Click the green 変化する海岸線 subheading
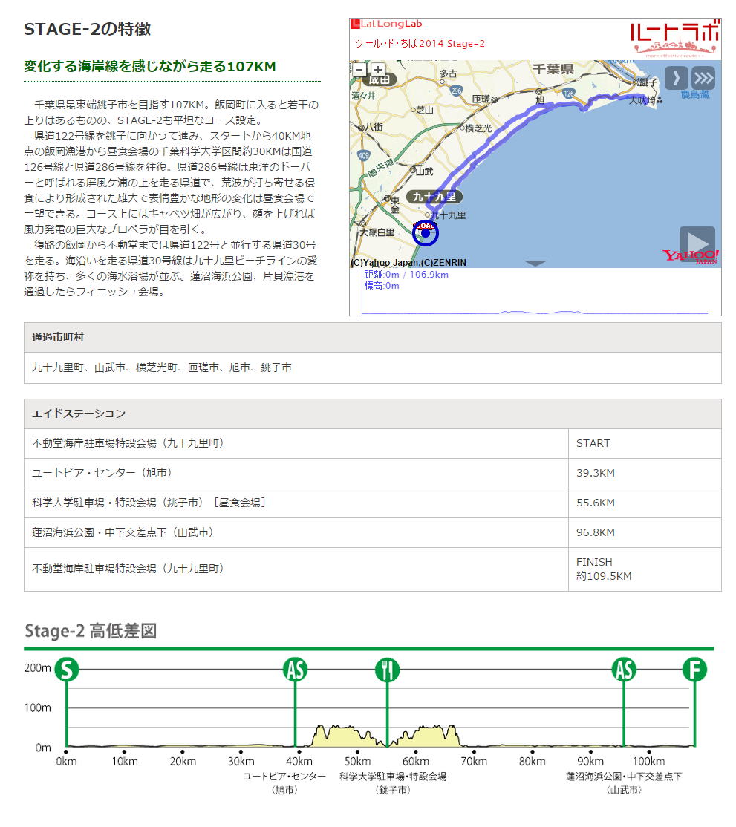 coord(150,67)
